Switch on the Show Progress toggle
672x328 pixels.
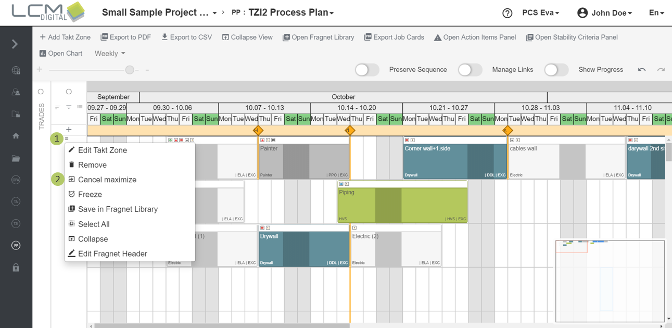[x=556, y=70]
